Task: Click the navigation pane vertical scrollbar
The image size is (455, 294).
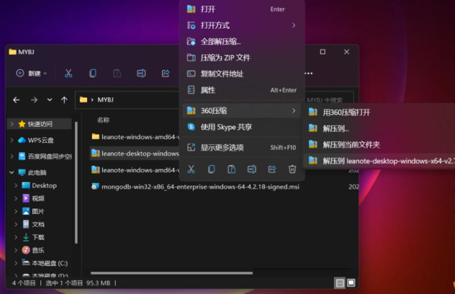Action: coord(76,183)
